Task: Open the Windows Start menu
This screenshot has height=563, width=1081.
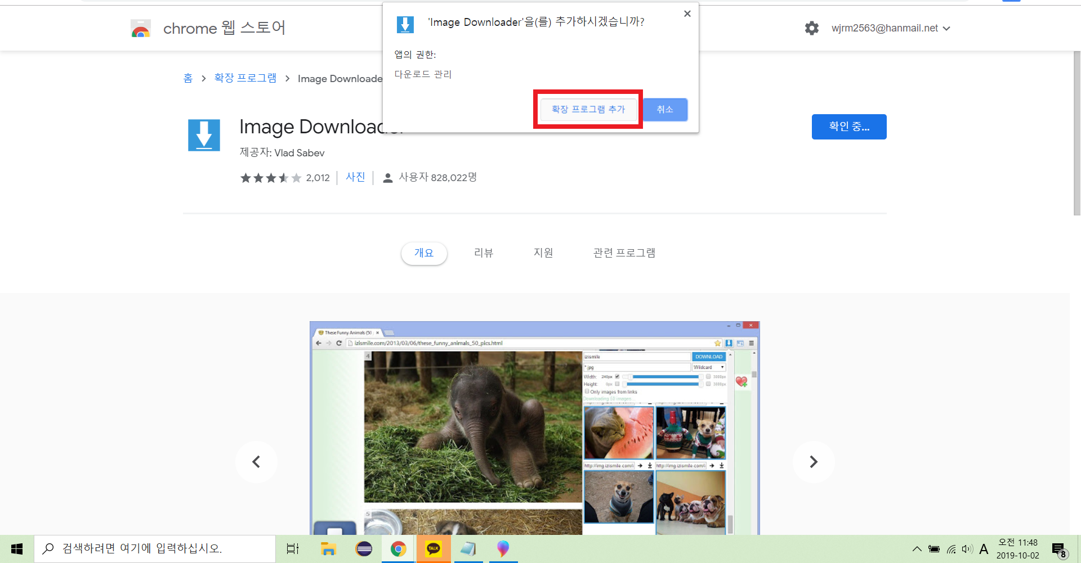Action: 17,549
